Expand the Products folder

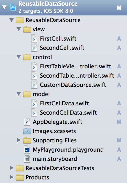click(12, 177)
